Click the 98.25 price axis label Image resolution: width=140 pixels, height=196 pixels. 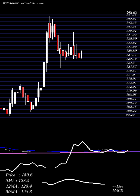click(x=131, y=115)
